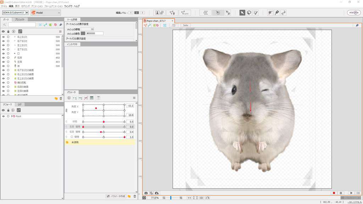Select the warp deformer creation tool

click(206, 13)
